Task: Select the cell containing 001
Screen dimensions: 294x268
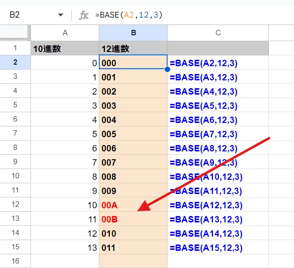Action: tap(133, 76)
